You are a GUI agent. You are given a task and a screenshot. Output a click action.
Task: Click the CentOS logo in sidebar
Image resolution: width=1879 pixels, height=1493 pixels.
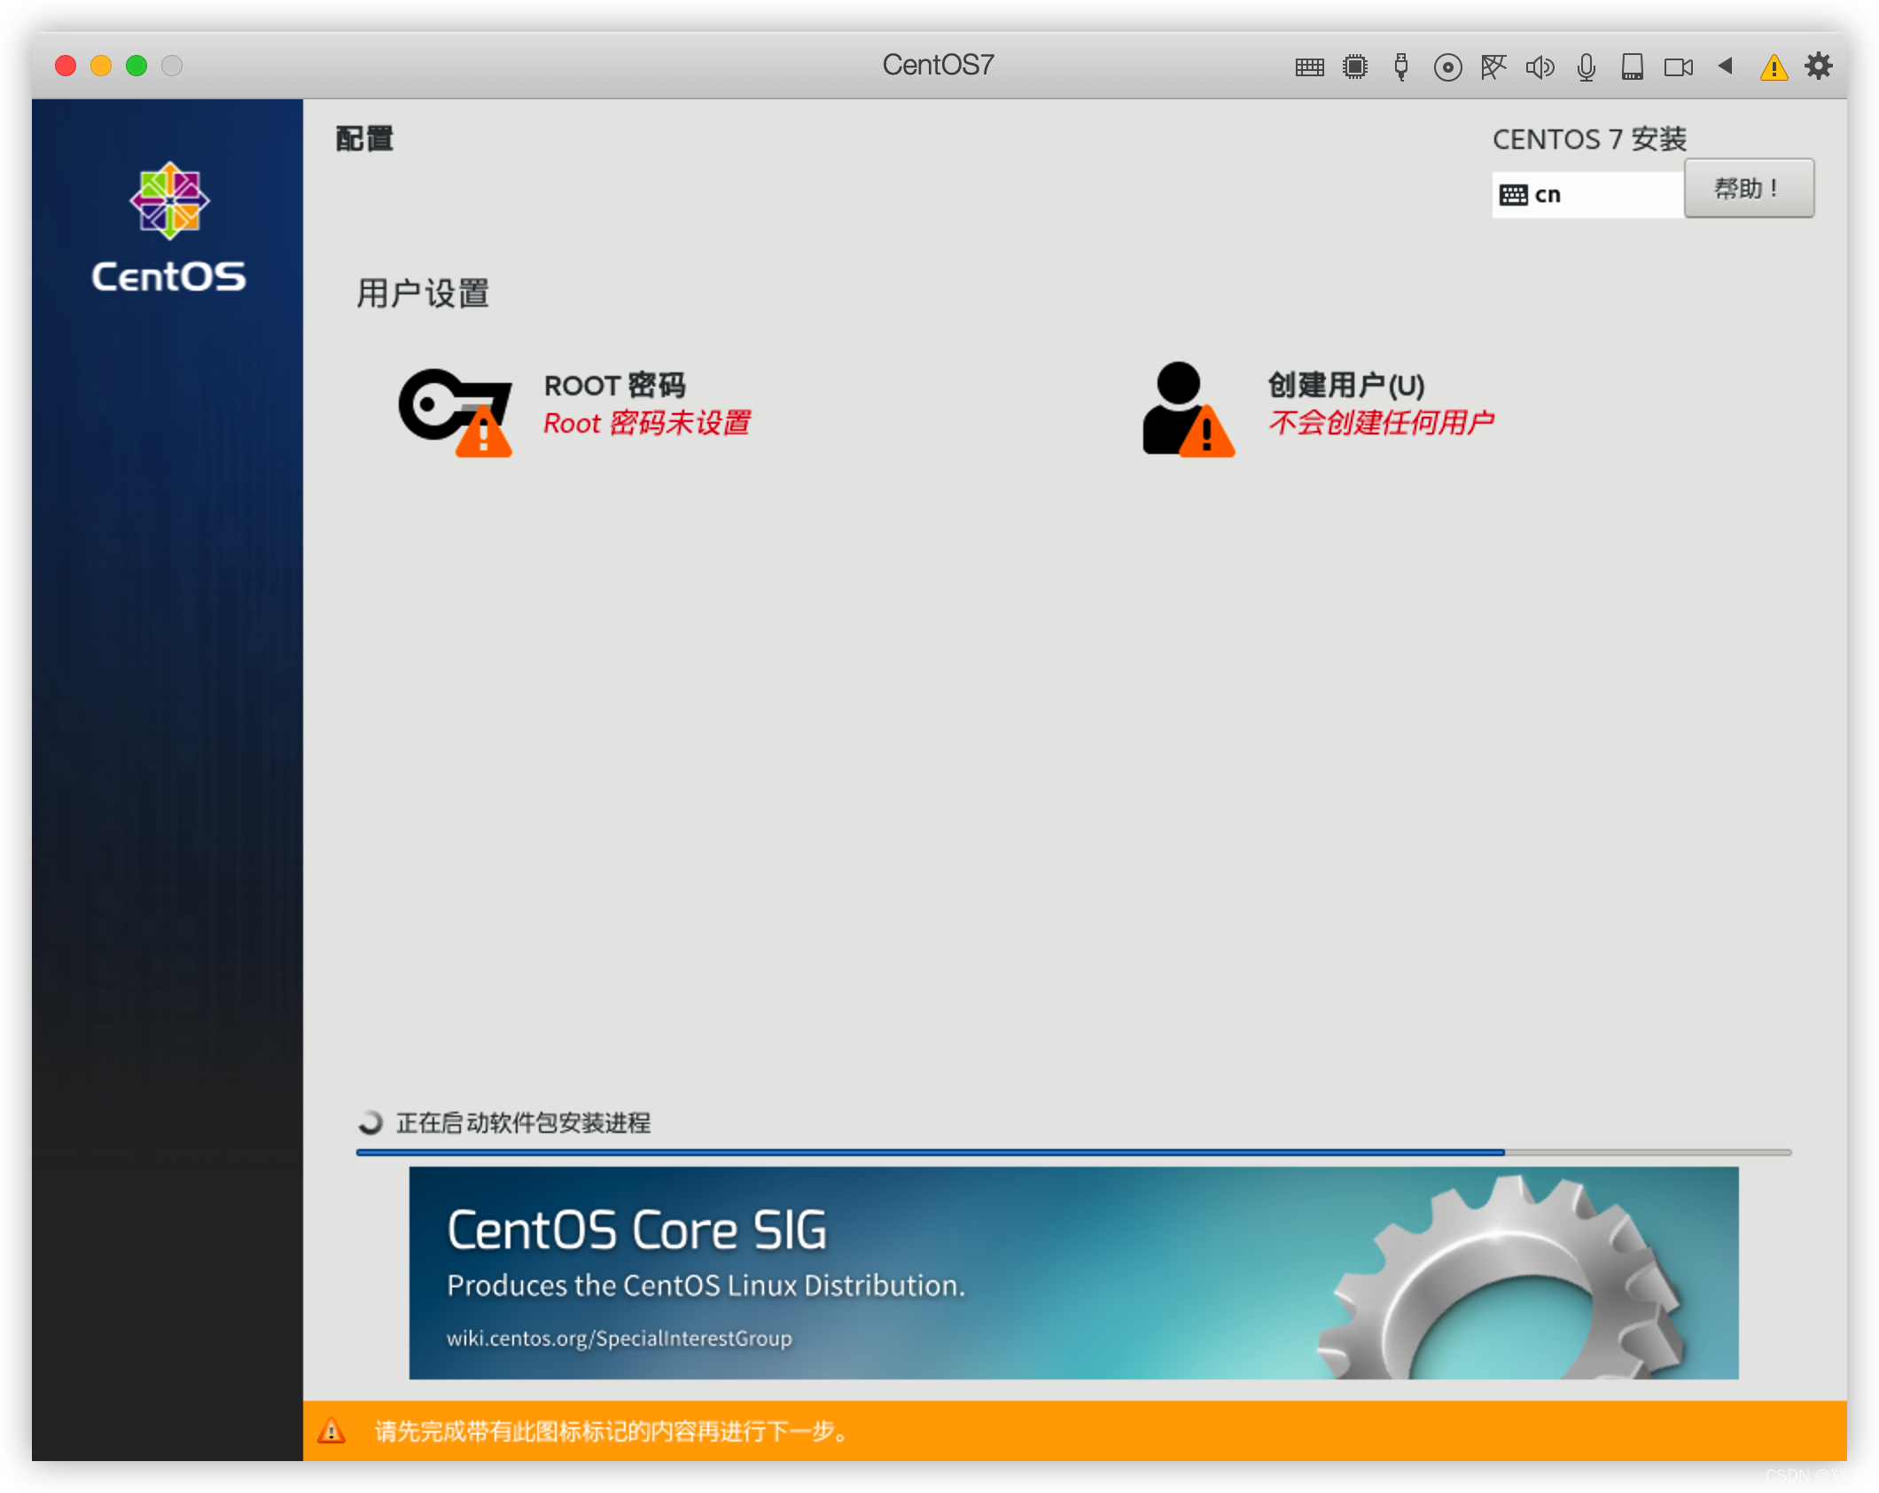point(168,227)
